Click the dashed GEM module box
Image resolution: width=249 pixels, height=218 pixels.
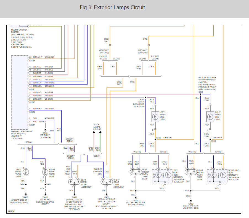coord(20,92)
